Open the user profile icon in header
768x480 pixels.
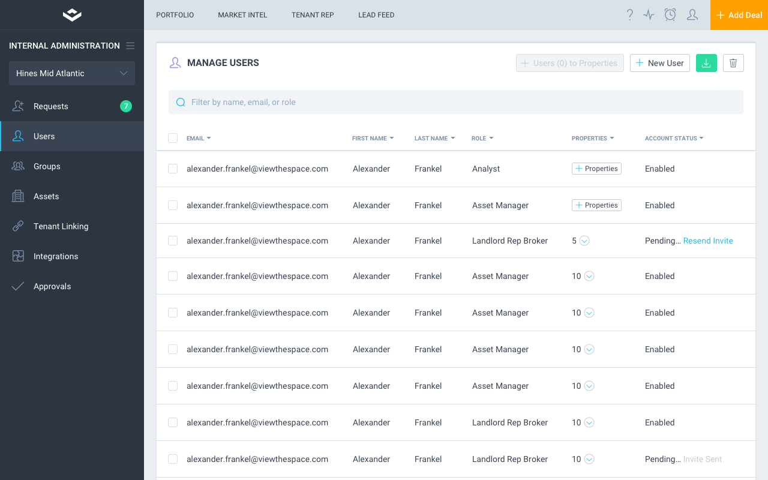[x=692, y=15]
